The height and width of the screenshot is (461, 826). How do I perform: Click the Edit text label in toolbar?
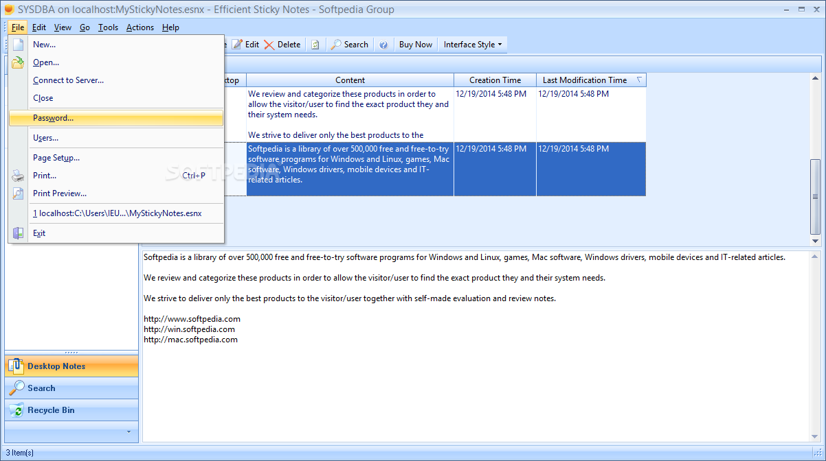[252, 45]
